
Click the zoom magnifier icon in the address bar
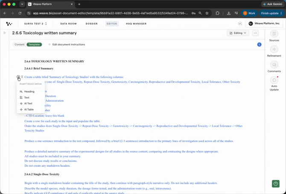pos(200,13)
